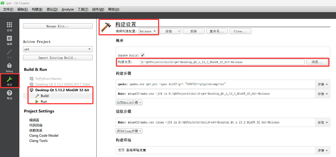Screen dimensions: 336x157
Task: Open the build configuration Release dropdown
Action: pos(148,31)
